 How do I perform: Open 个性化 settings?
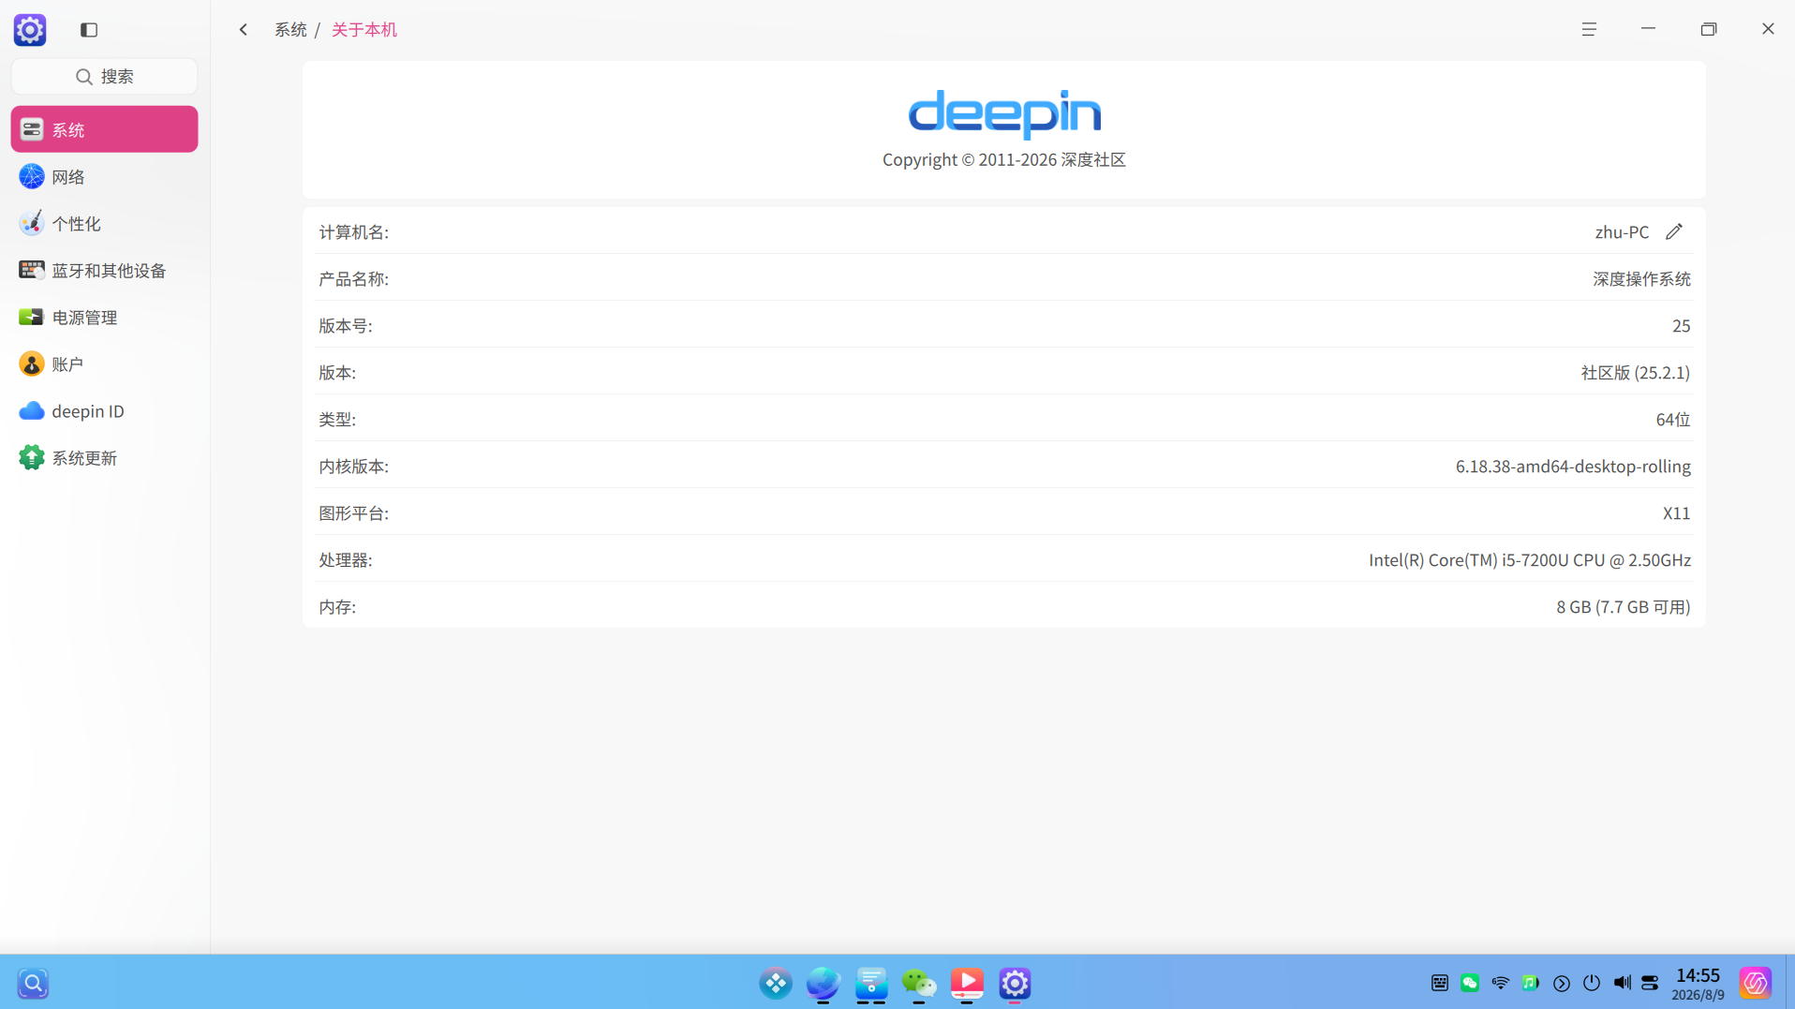pos(104,223)
